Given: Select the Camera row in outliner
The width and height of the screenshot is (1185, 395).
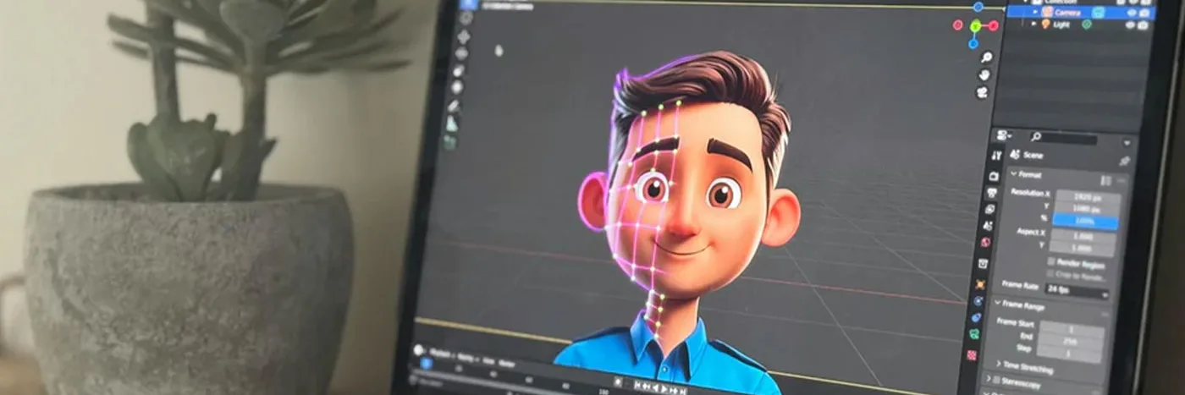Looking at the screenshot, I should point(1080,13).
